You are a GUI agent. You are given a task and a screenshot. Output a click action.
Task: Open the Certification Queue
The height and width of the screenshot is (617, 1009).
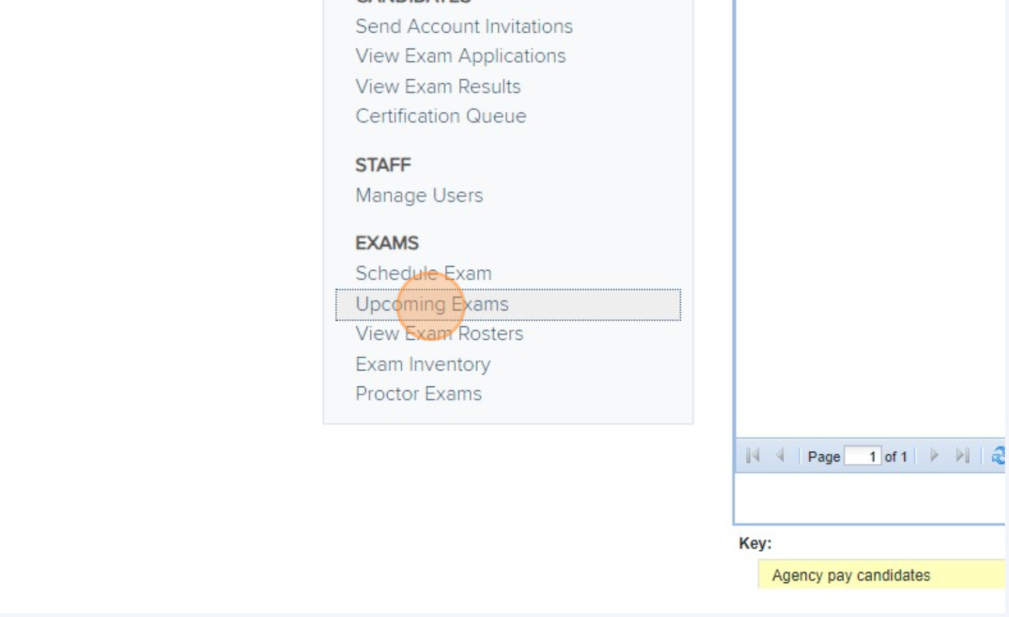[442, 116]
